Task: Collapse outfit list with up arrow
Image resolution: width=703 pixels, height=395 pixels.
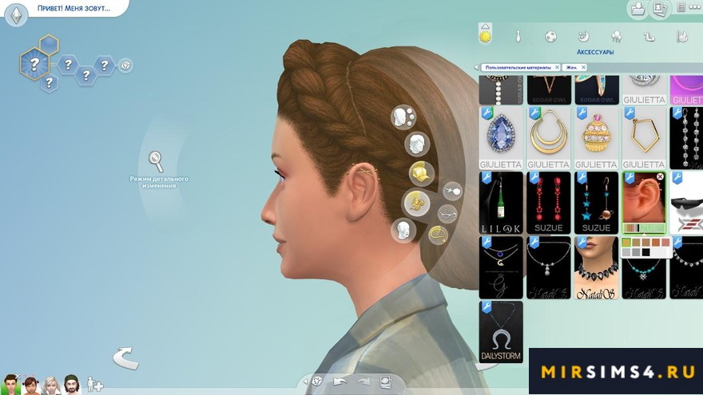Action: point(486,26)
